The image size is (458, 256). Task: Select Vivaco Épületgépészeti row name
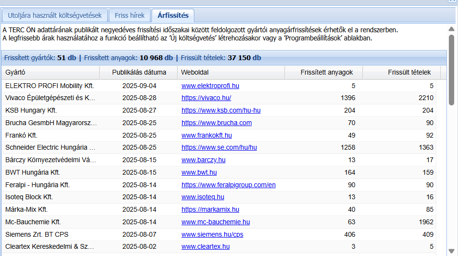(50, 98)
